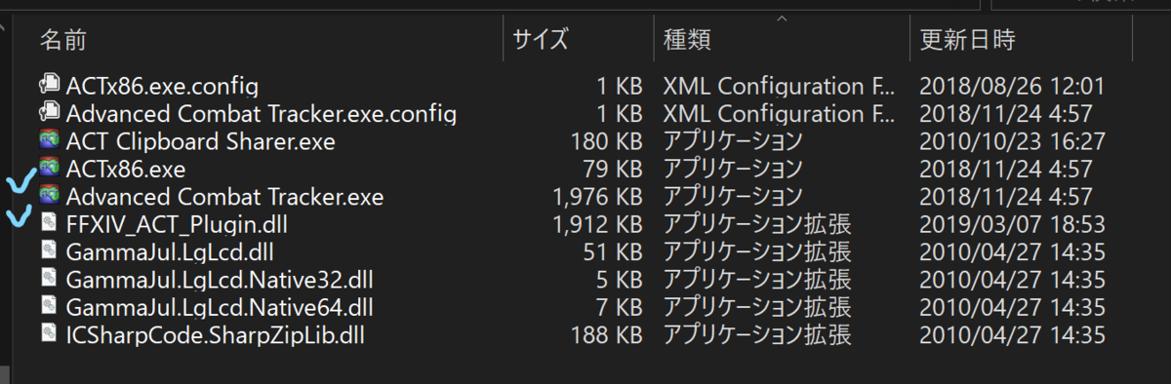Click the GammaJul.LgLcd.Native64.dll icon
The image size is (1171, 384).
[50, 308]
